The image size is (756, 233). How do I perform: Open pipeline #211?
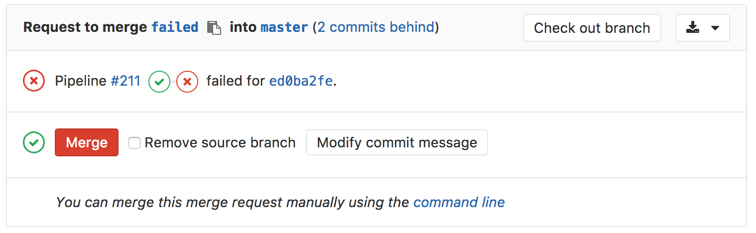click(126, 81)
